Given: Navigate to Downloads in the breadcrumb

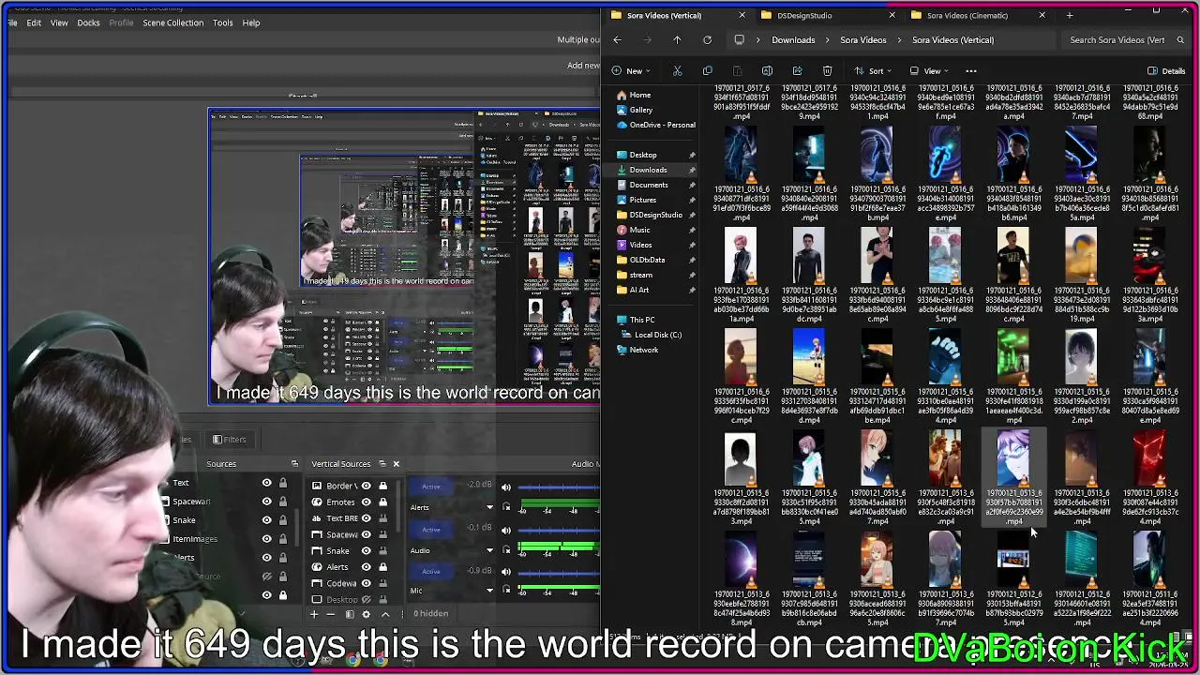Looking at the screenshot, I should pyautogui.click(x=793, y=39).
